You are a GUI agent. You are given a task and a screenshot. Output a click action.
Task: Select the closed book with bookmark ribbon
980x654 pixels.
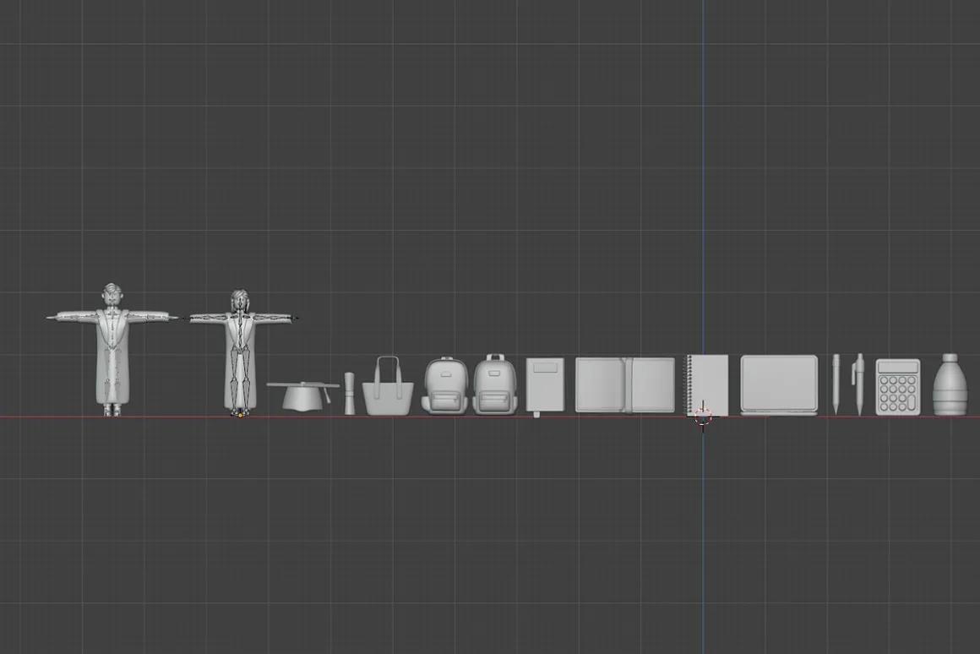(545, 386)
